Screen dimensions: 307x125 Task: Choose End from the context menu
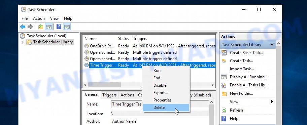tap(166, 78)
